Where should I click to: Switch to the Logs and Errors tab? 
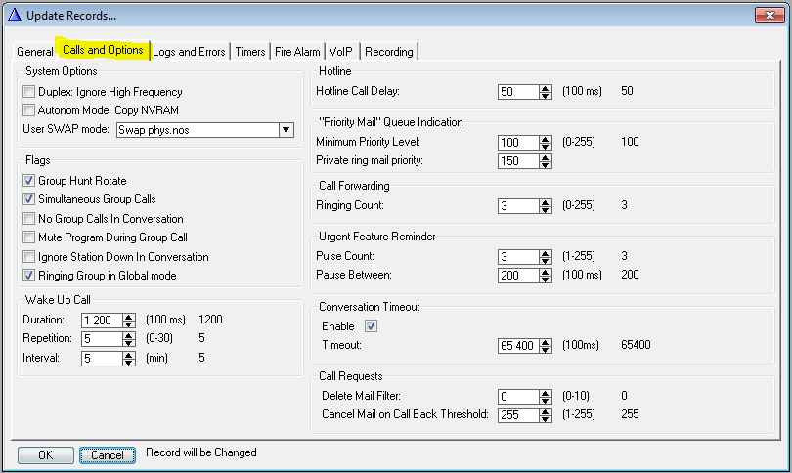[190, 52]
